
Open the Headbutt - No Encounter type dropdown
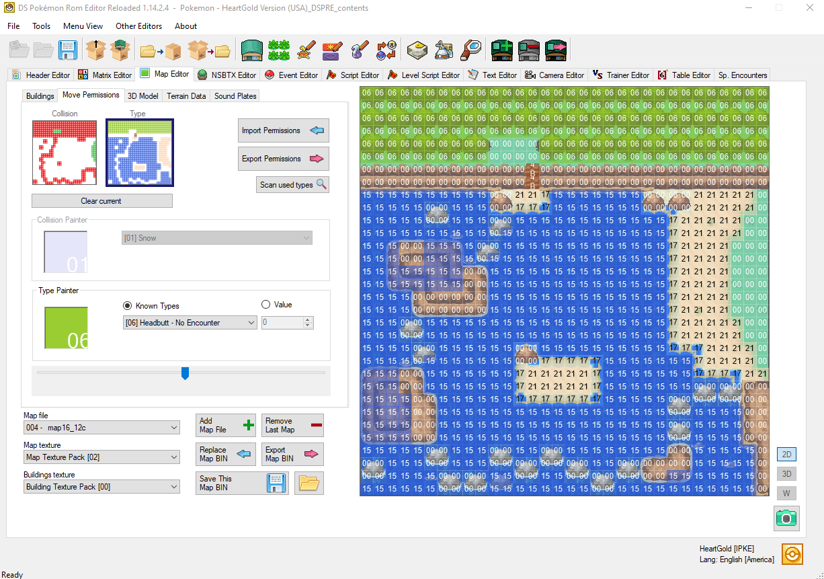click(190, 322)
